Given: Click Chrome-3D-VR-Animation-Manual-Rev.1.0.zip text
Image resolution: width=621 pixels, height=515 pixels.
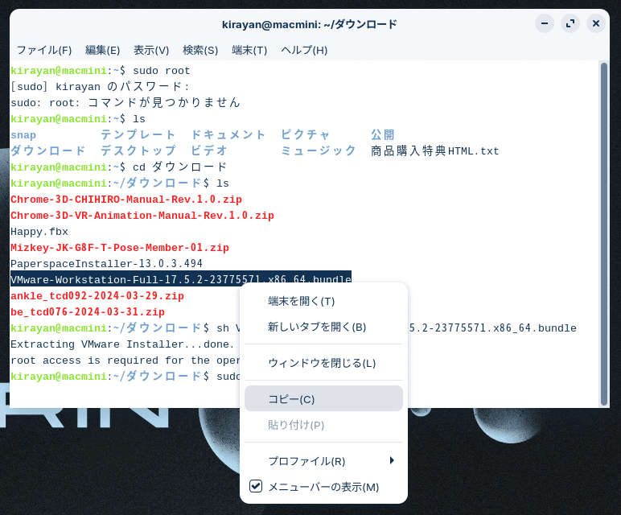Looking at the screenshot, I should [x=142, y=216].
